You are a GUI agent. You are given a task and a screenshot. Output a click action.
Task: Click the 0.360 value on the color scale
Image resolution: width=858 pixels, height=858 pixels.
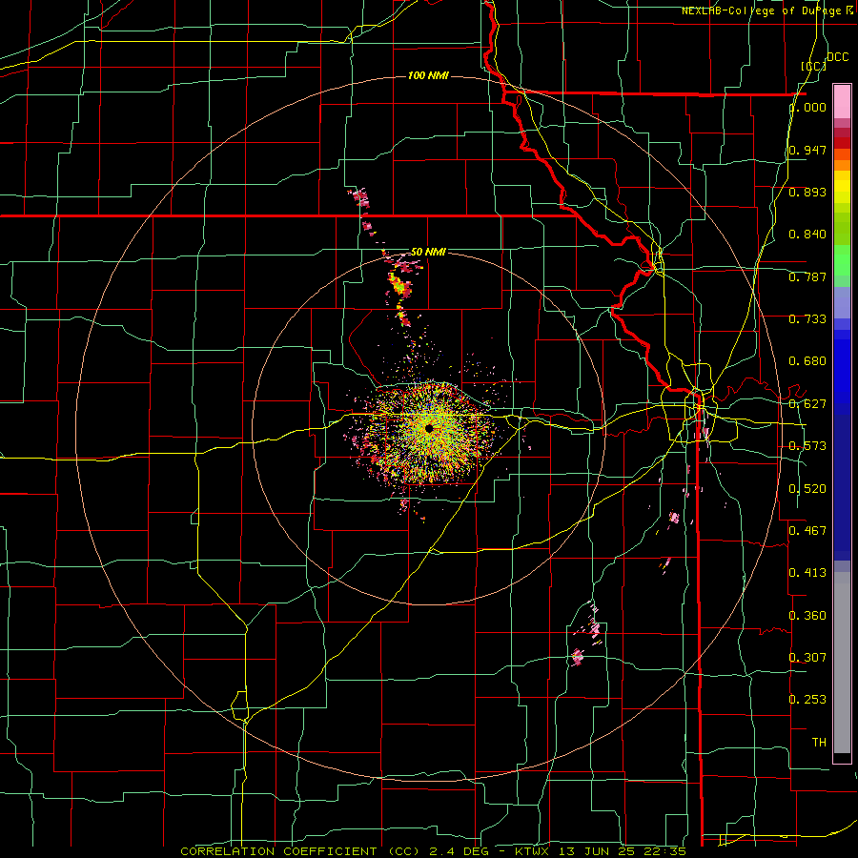coord(807,616)
